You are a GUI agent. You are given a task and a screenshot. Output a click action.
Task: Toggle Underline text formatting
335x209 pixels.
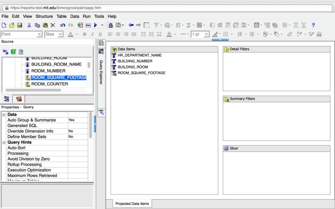[100, 34]
